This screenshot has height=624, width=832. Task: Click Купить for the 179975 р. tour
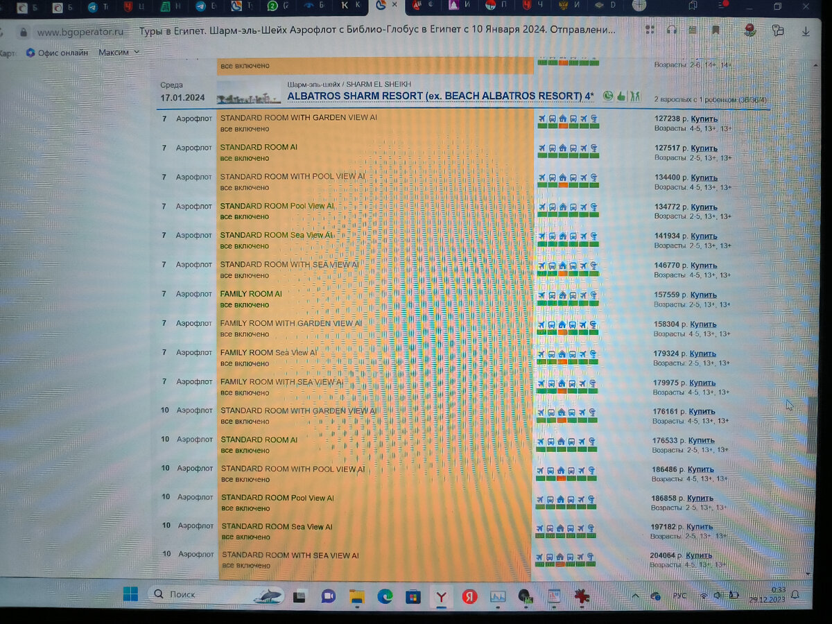(702, 383)
